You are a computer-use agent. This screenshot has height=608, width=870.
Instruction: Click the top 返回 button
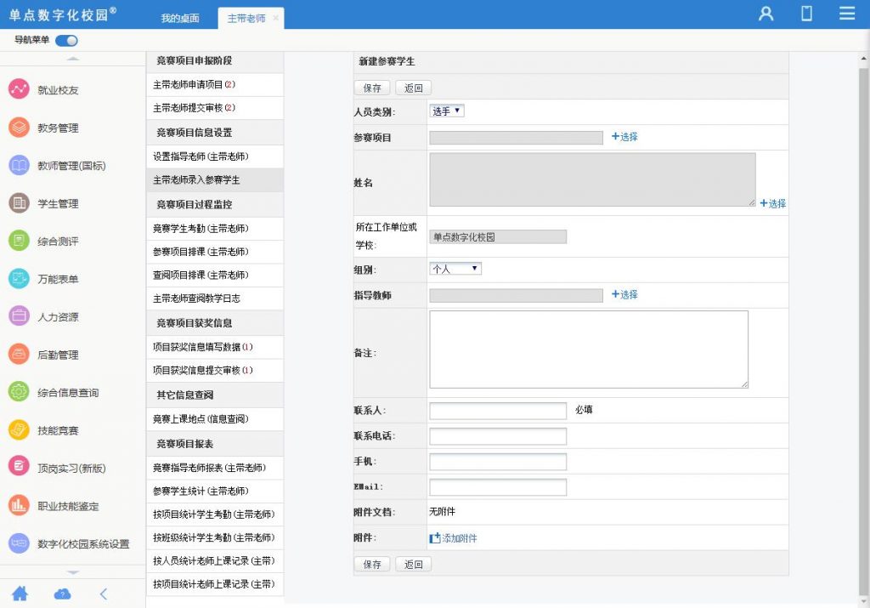(414, 88)
